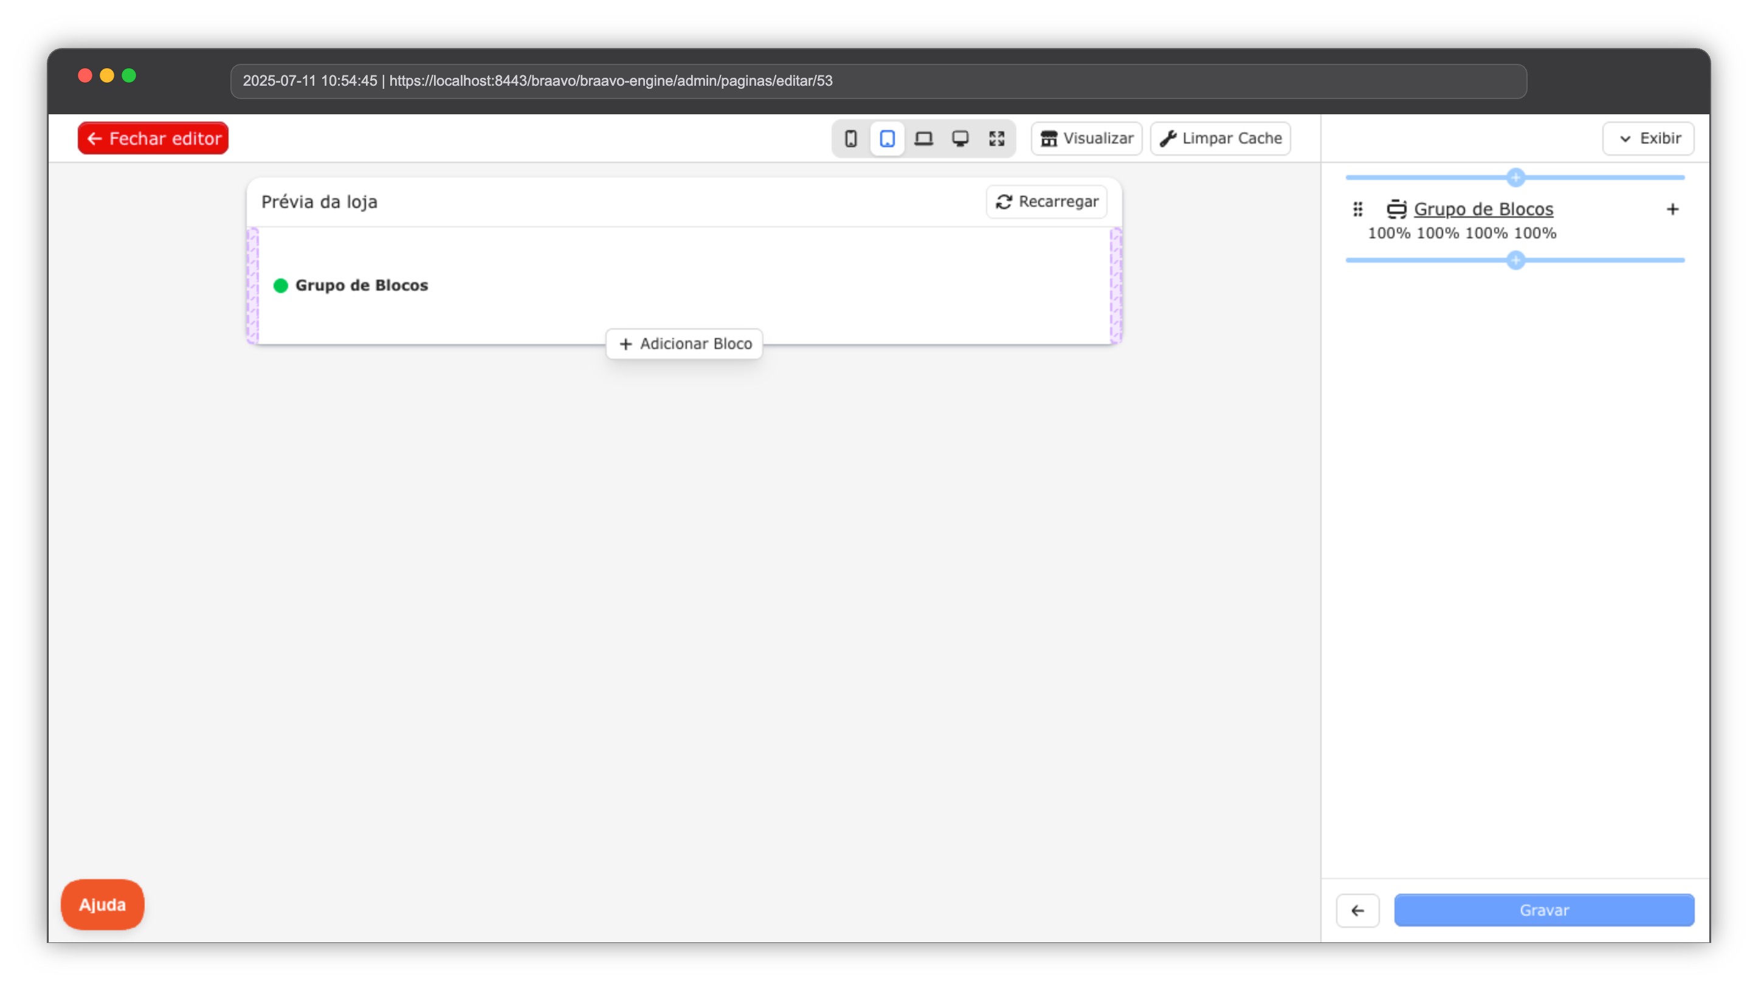Select the tablet preview icon

pos(886,139)
